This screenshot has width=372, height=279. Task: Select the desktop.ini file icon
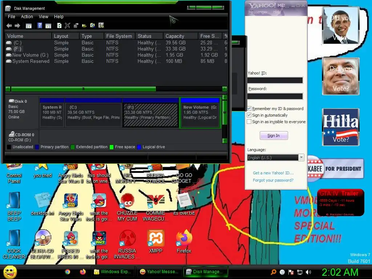42,204
